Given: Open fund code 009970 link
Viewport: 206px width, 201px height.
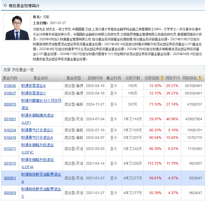Looking at the screenshot, I should pyautogui.click(x=10, y=104).
